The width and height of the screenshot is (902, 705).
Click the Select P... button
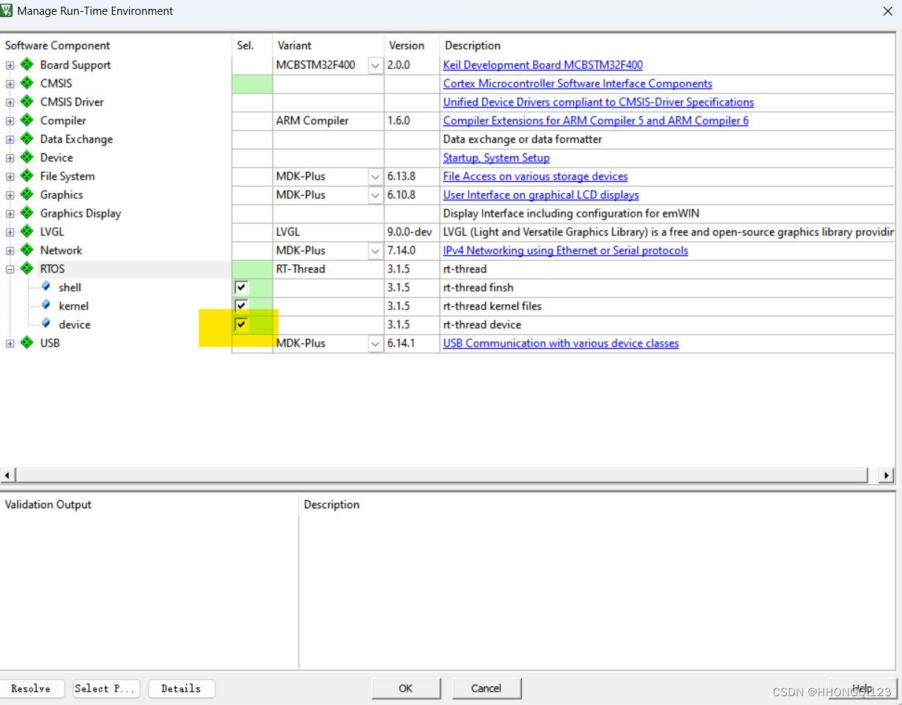click(106, 689)
